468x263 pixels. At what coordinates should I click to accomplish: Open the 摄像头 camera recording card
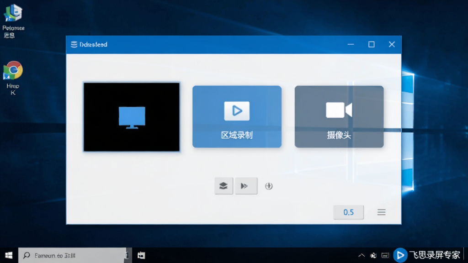[339, 116]
